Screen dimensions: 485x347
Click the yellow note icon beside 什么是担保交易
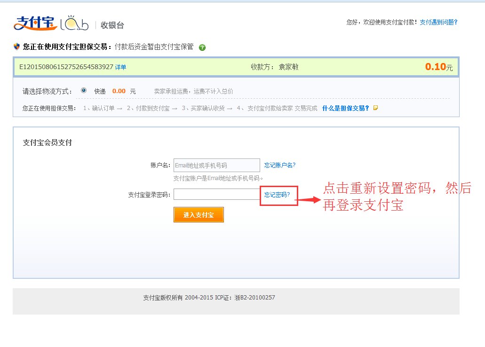pos(375,108)
